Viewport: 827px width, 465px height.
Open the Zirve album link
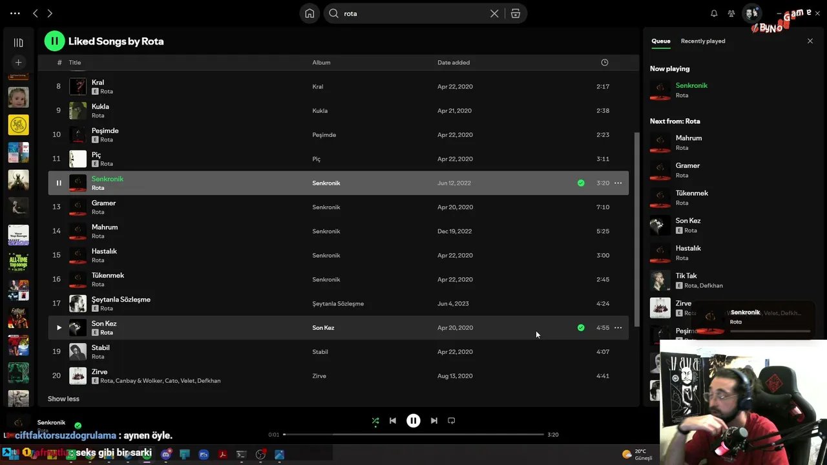click(x=319, y=376)
